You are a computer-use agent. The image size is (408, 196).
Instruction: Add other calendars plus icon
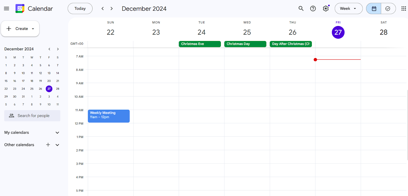[x=48, y=145]
